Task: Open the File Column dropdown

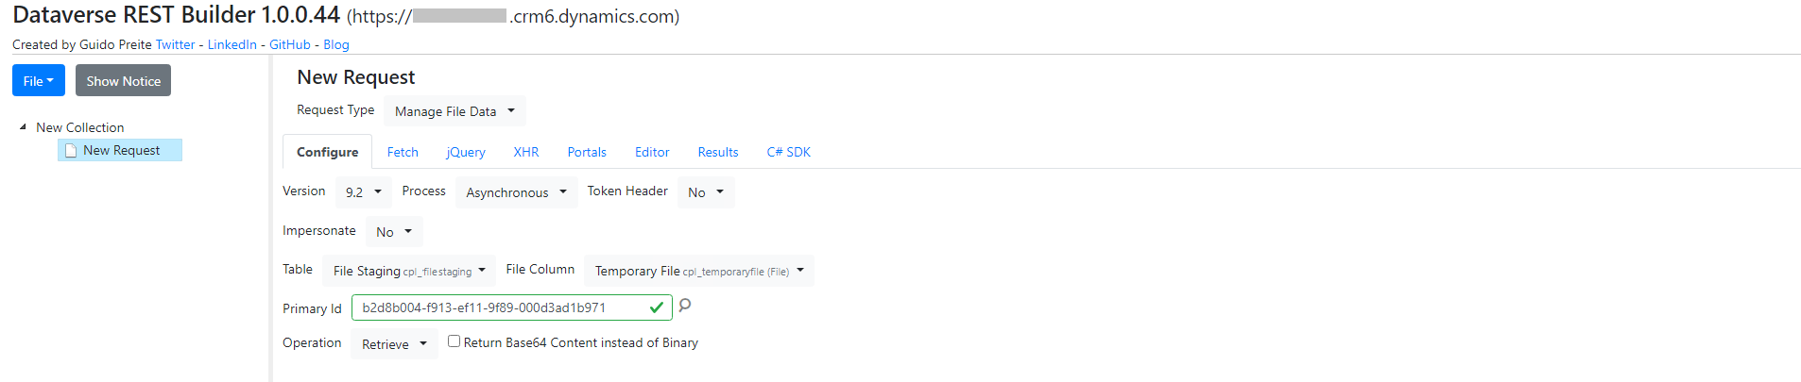Action: pos(698,271)
